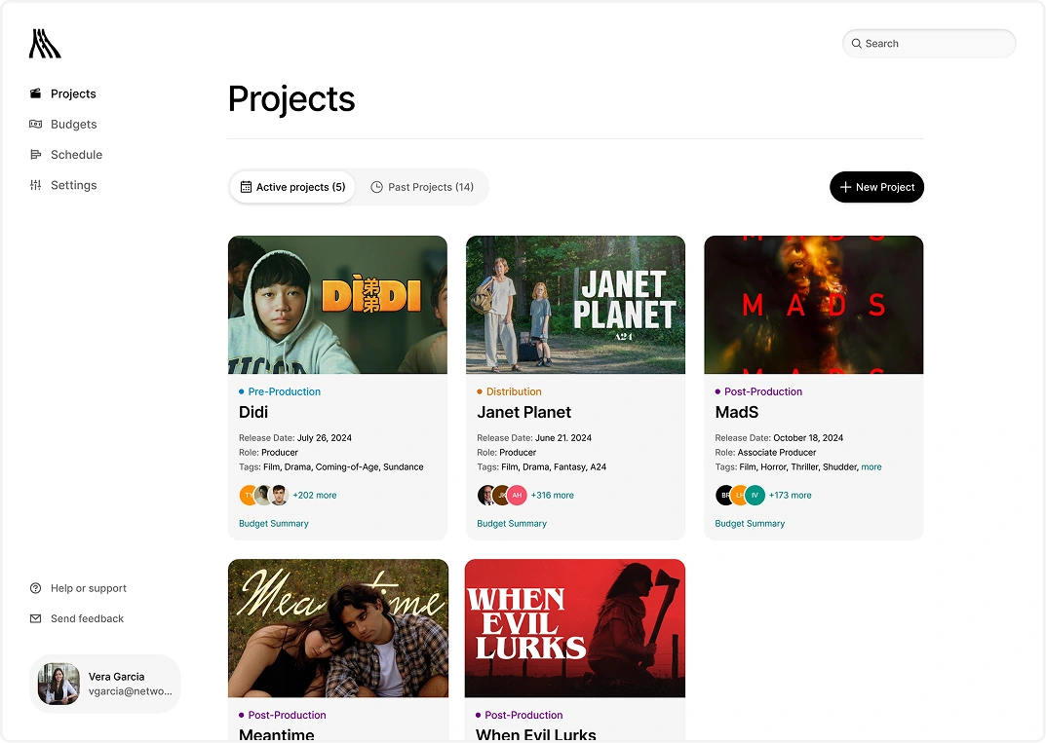Viewport: 1046px width, 743px height.
Task: Click the AH avatar on Janet Planet
Action: tap(517, 495)
